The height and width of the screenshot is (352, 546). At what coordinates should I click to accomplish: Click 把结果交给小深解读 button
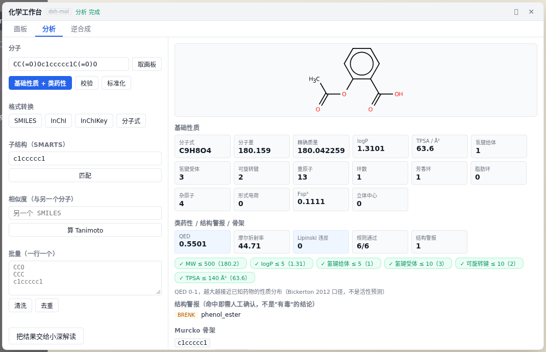click(x=46, y=336)
